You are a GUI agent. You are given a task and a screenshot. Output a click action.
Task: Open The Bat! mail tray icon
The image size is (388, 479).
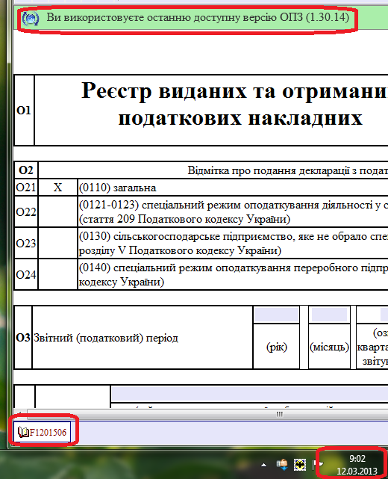click(x=300, y=465)
